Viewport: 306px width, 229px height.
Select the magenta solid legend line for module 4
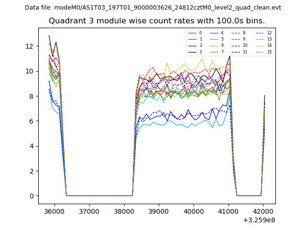tap(215, 33)
